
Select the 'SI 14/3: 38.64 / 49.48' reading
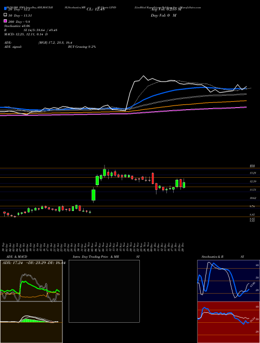[x=41, y=30]
